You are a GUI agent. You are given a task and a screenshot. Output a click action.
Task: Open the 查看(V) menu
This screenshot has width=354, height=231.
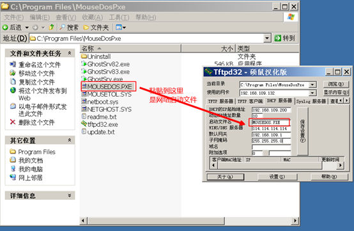coord(66,17)
